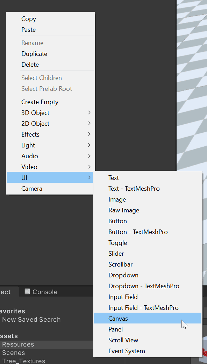This screenshot has width=207, height=364.
Task: Expand the 3D Object submenu arrow
Action: [89, 112]
